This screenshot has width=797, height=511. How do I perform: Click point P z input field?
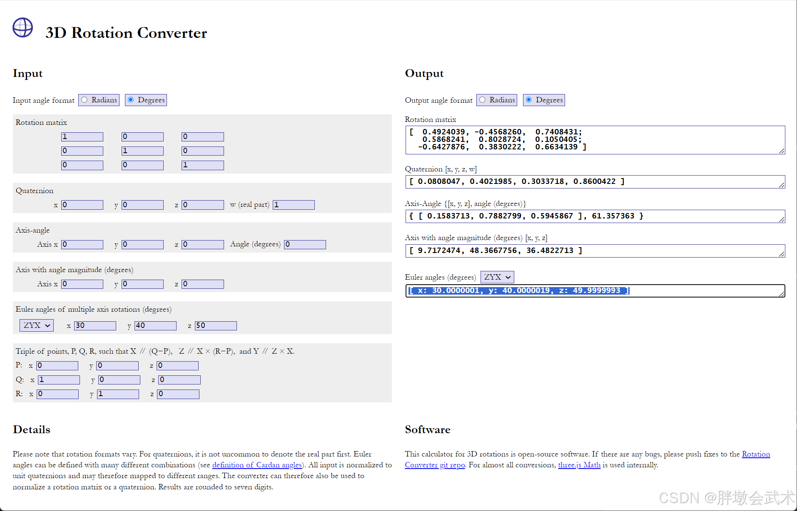pos(177,366)
